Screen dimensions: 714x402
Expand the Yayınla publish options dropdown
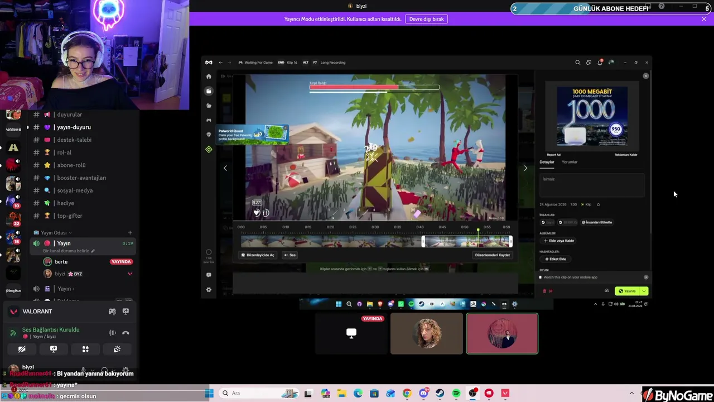coord(644,291)
